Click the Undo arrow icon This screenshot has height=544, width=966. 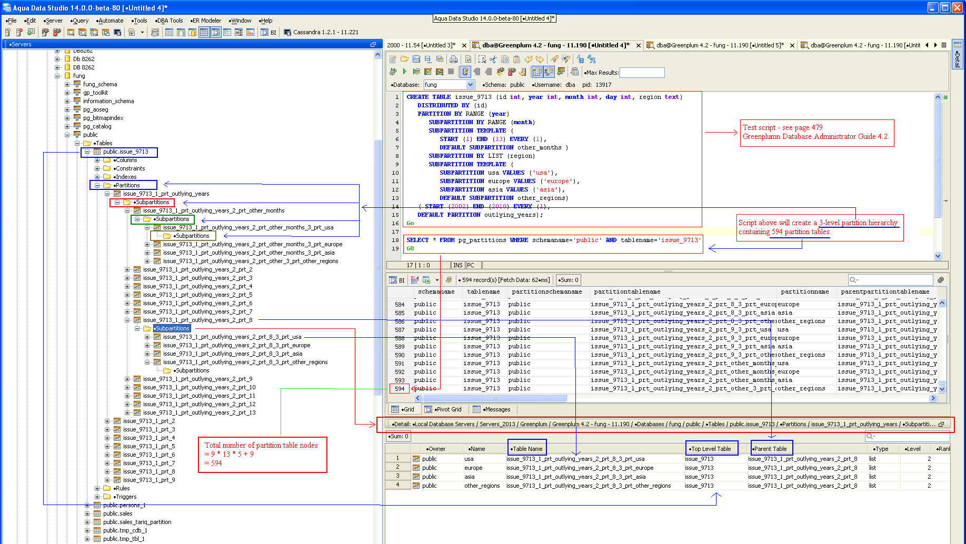(x=528, y=59)
